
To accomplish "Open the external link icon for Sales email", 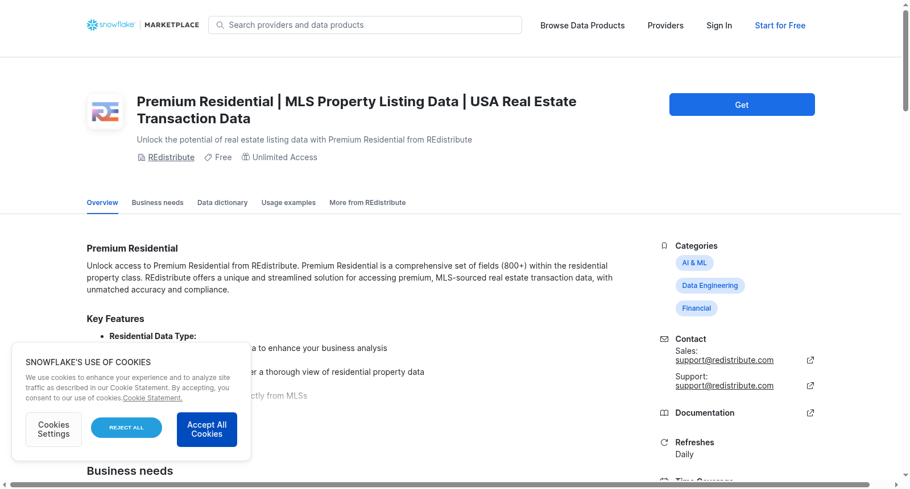I will 810,360.
